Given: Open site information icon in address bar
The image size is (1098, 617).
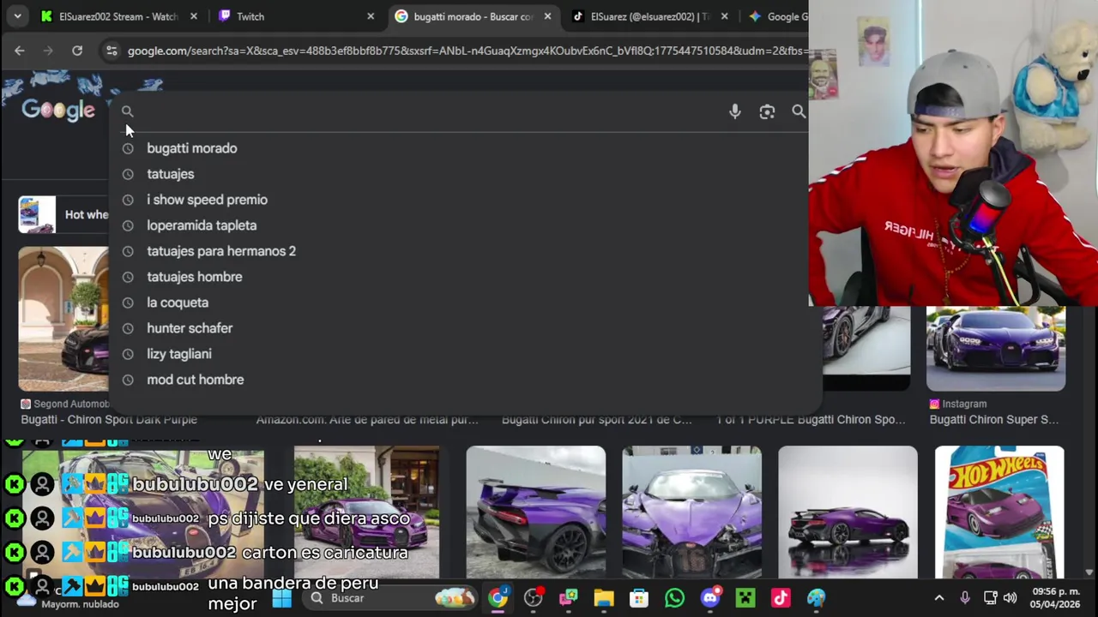Looking at the screenshot, I should click(x=112, y=51).
